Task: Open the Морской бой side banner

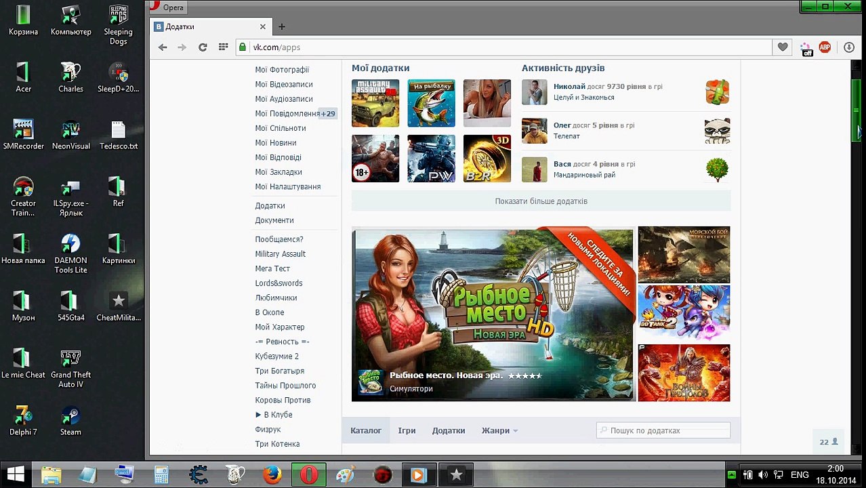Action: pos(684,255)
